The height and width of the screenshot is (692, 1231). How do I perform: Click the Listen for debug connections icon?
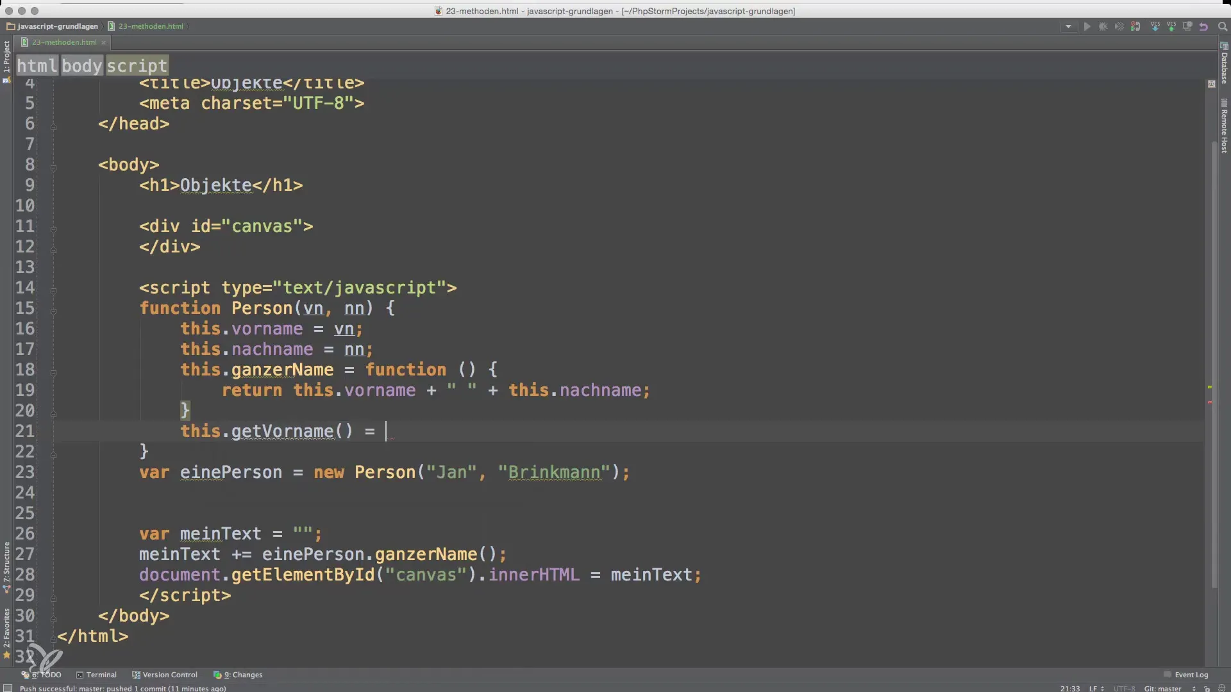click(x=1135, y=27)
